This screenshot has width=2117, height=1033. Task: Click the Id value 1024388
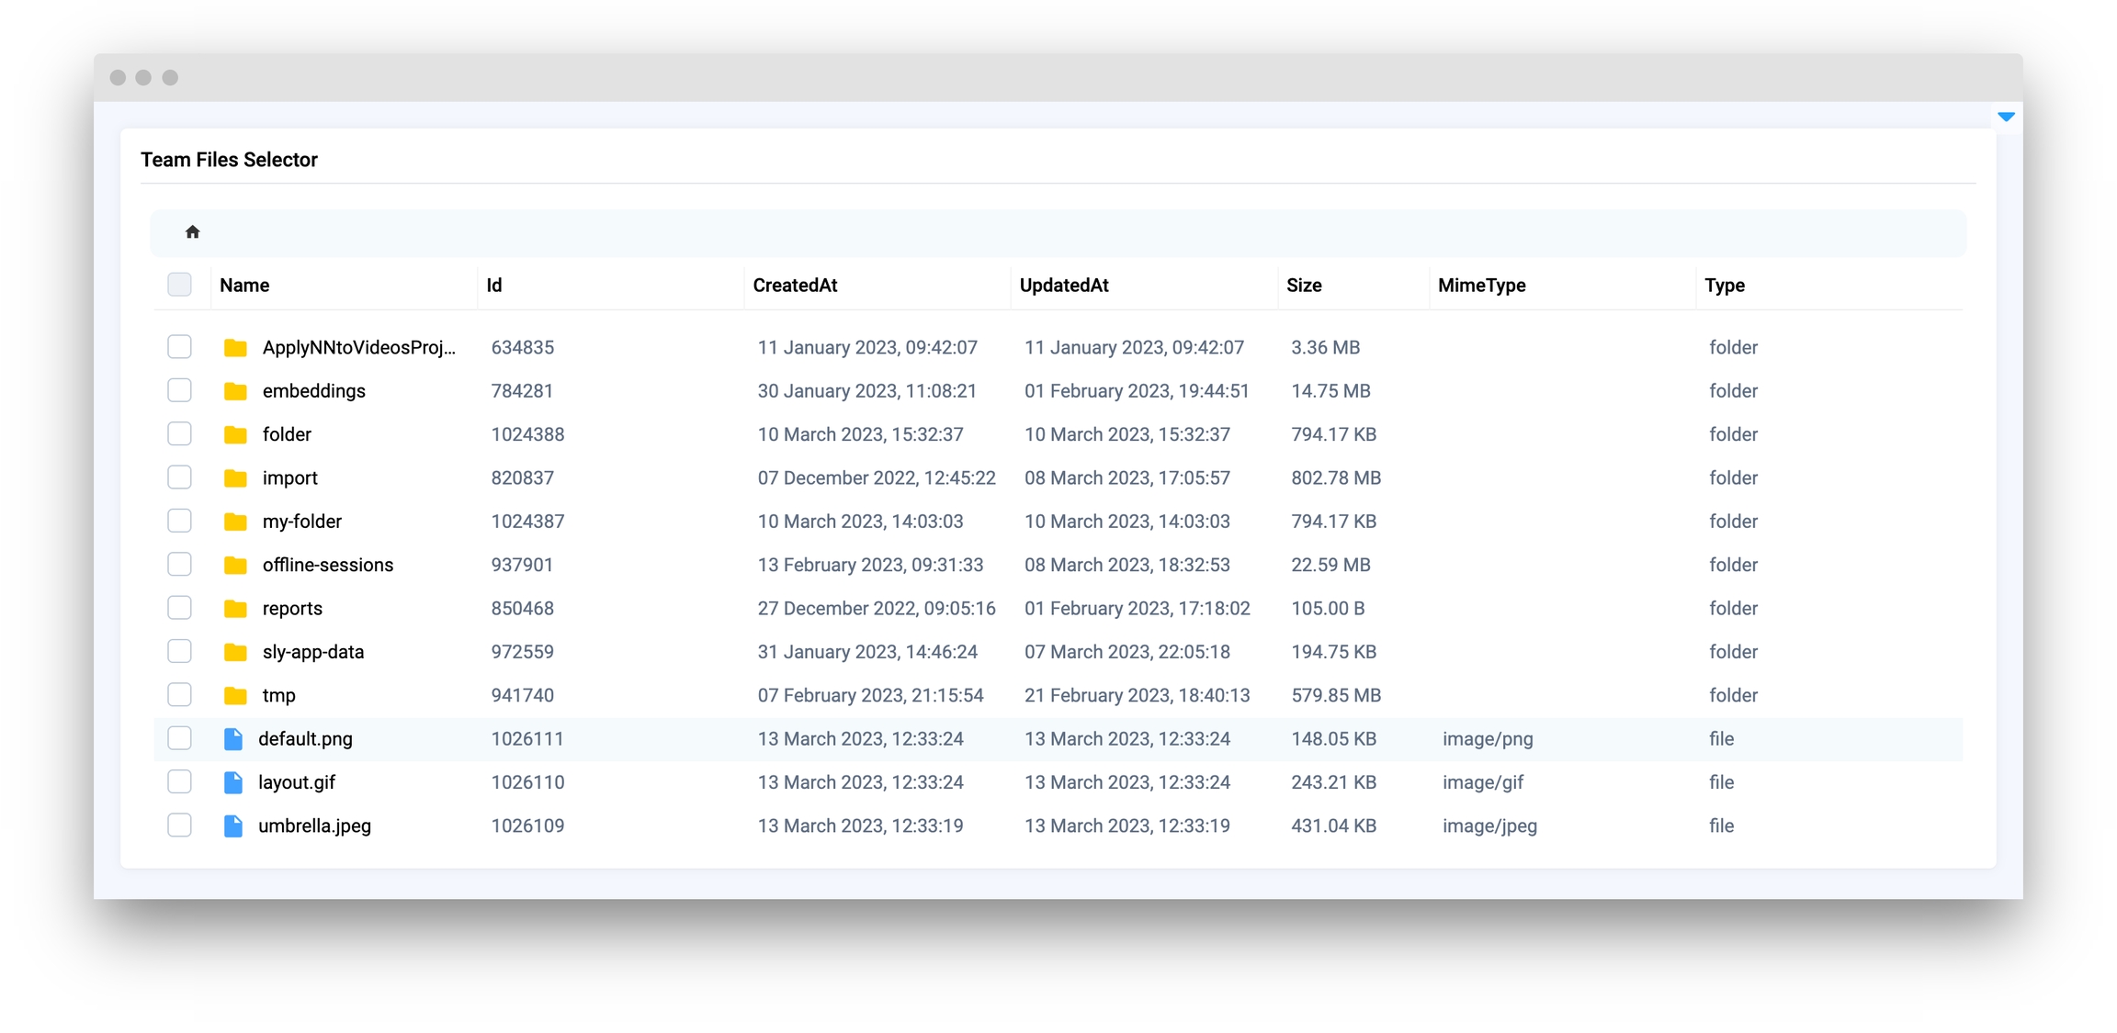point(527,434)
